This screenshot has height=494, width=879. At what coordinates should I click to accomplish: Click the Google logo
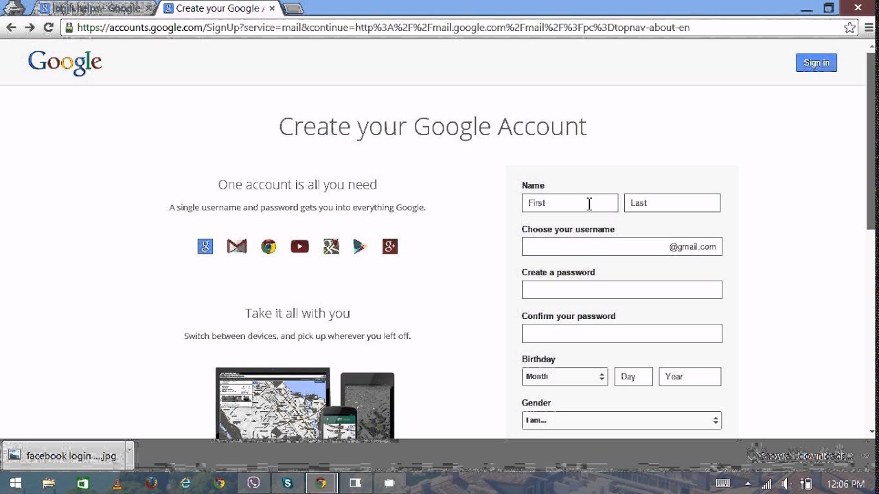point(65,62)
